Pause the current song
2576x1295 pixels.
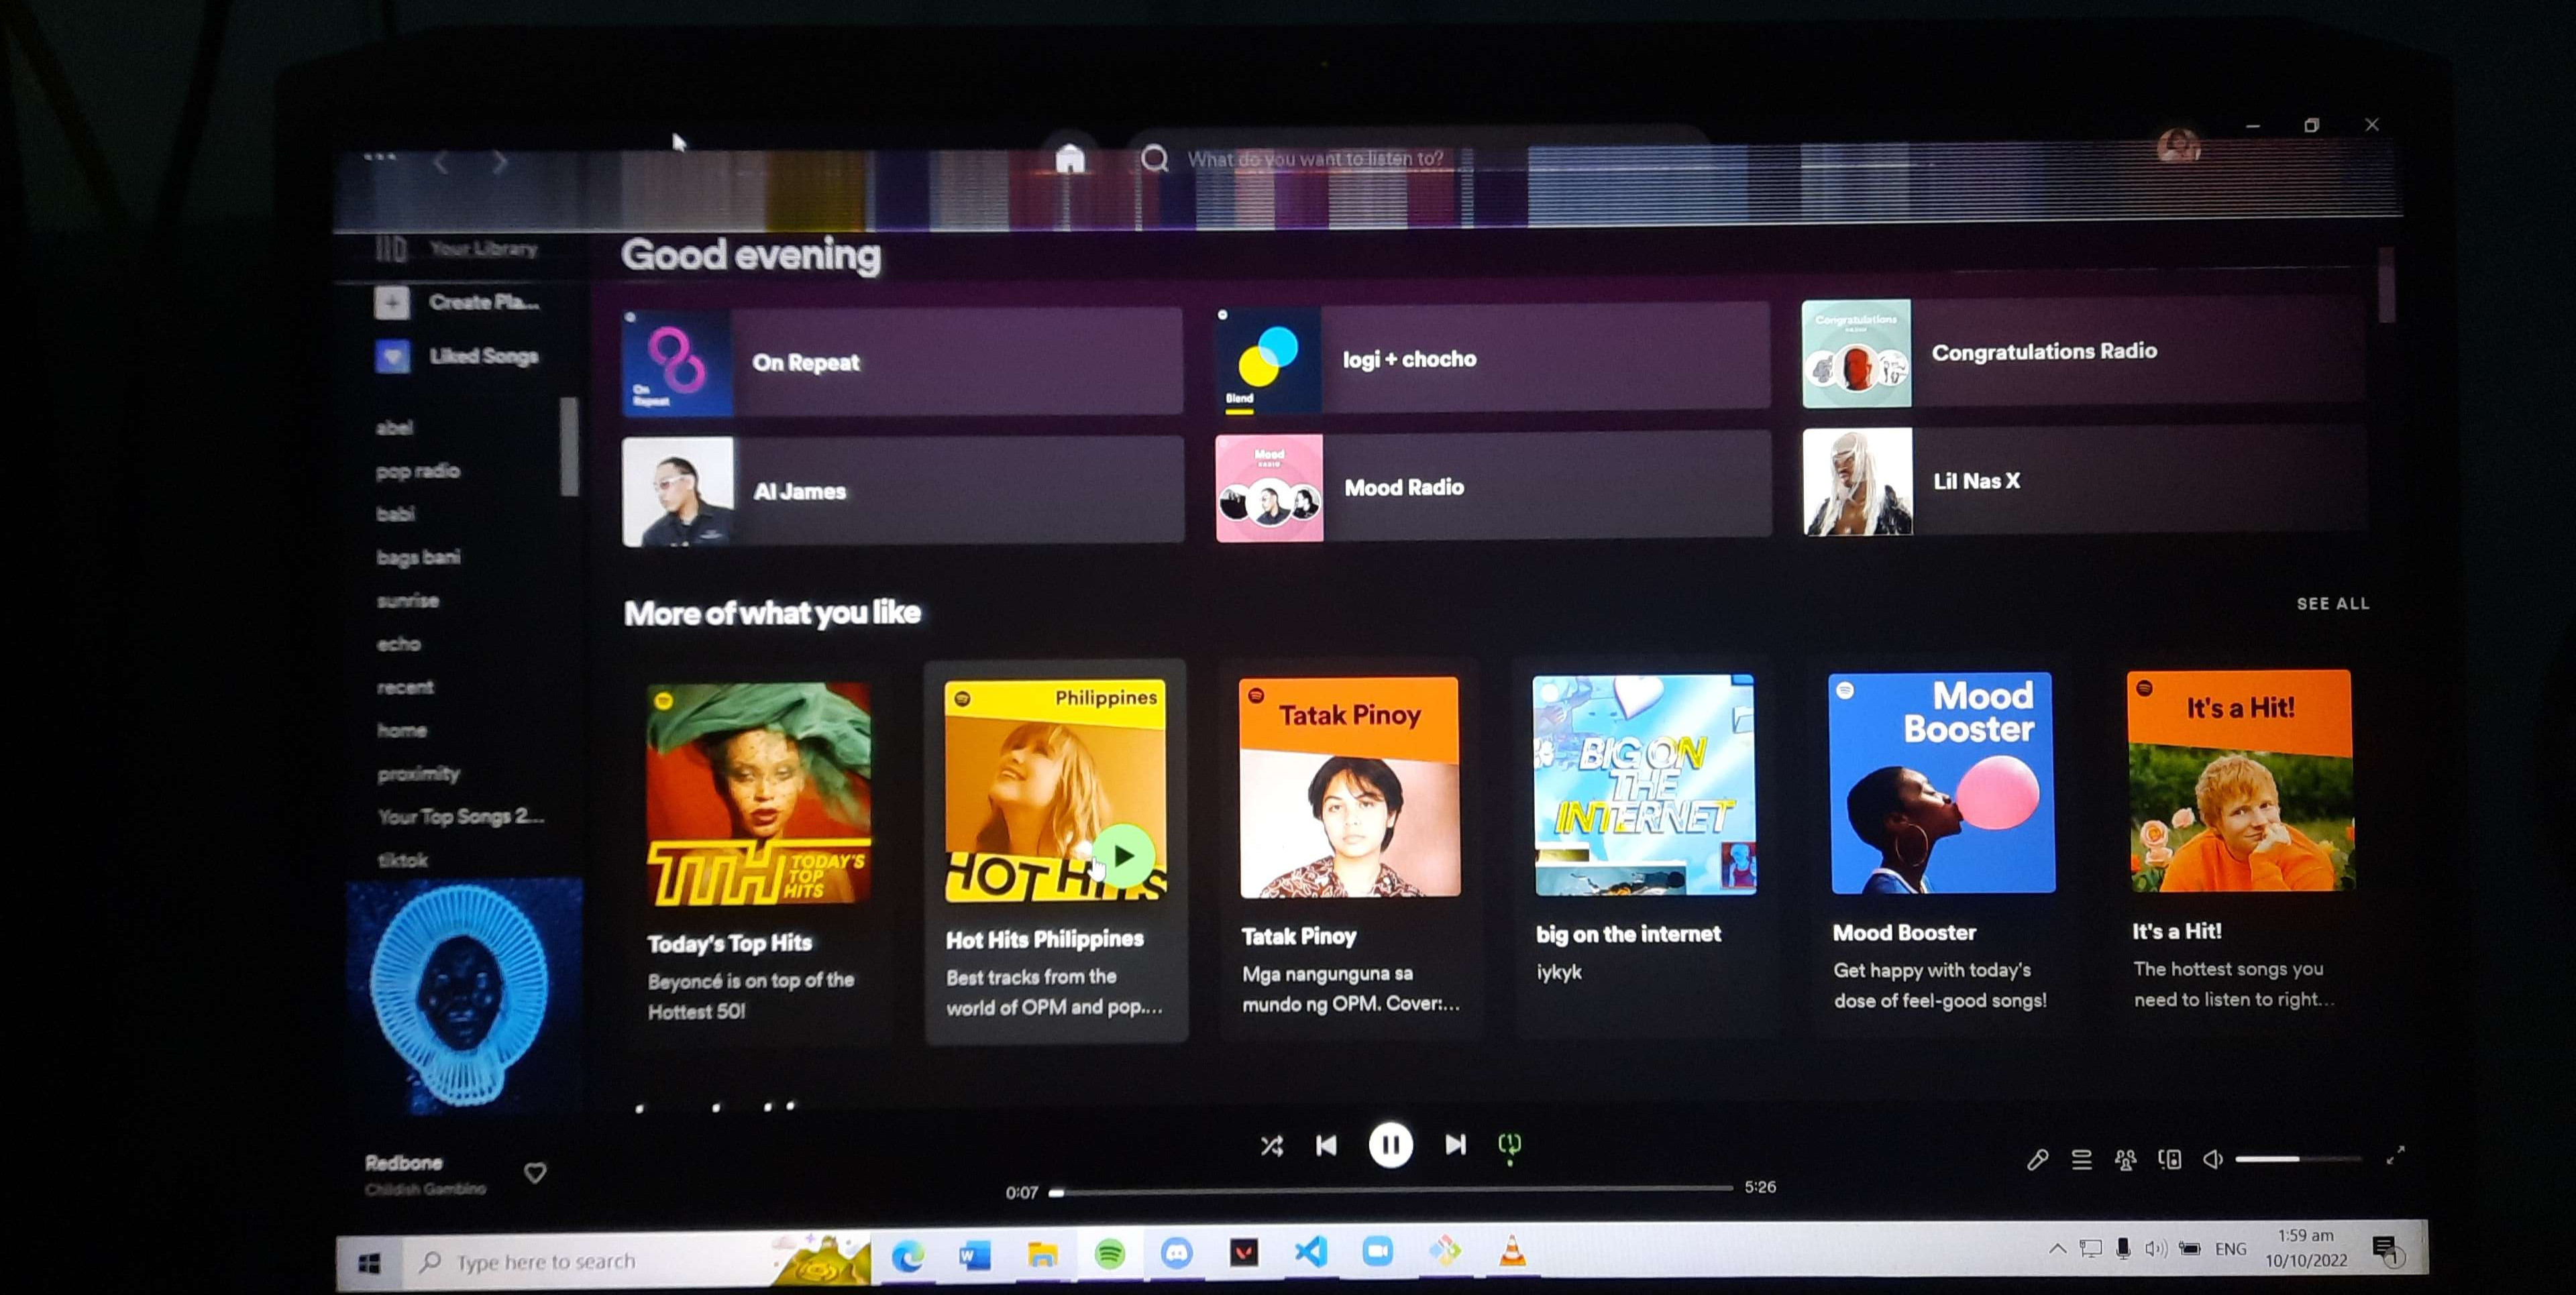(x=1390, y=1145)
